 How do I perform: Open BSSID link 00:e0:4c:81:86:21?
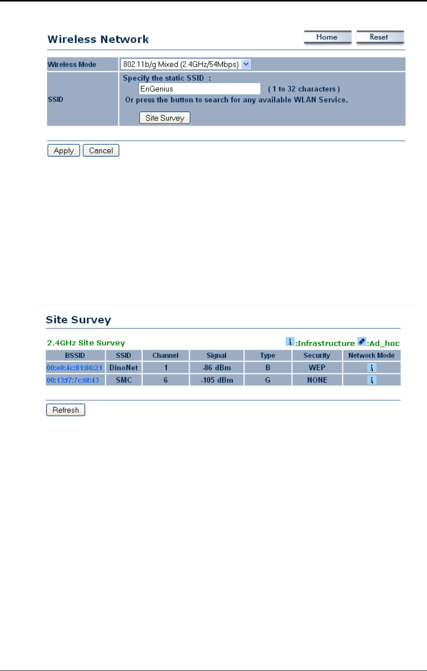(75, 368)
